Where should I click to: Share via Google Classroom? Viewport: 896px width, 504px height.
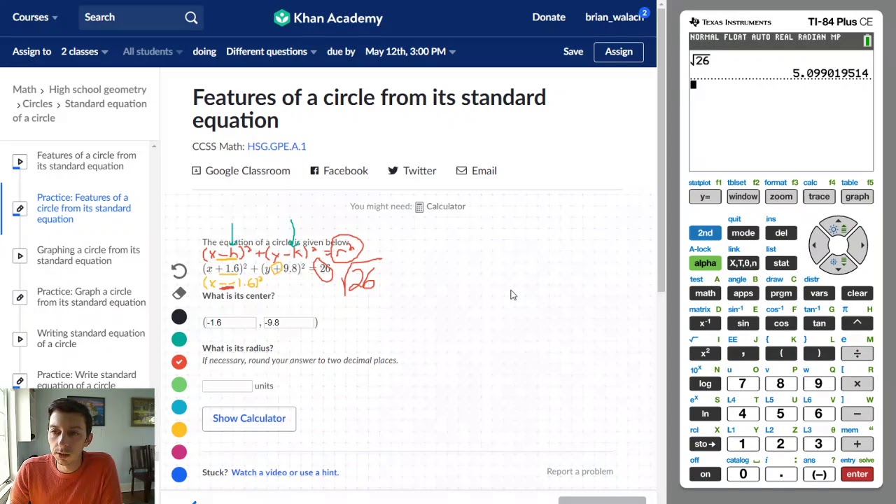(241, 171)
